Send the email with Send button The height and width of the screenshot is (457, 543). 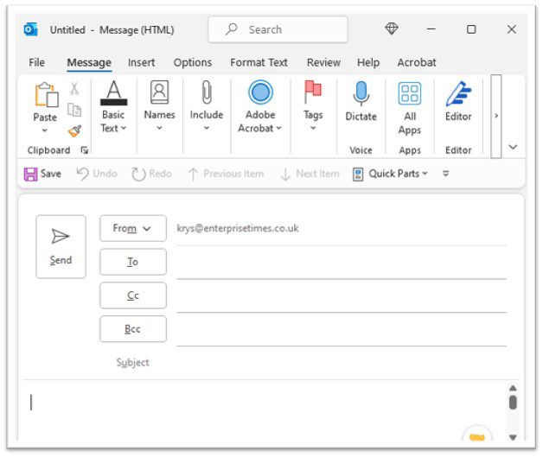[61, 247]
